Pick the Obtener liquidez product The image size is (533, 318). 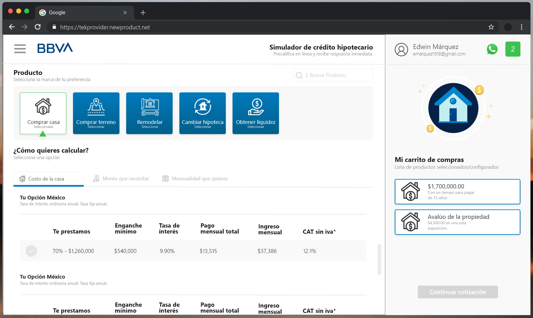[256, 113]
